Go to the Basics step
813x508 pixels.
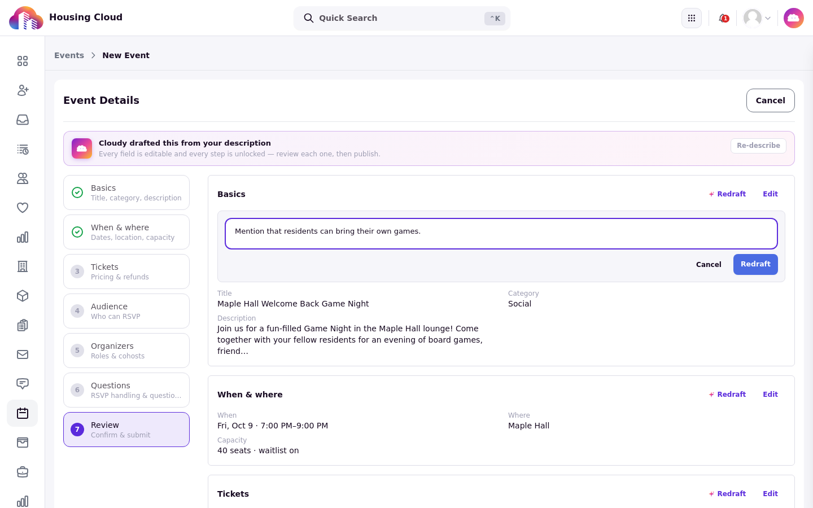click(x=126, y=192)
